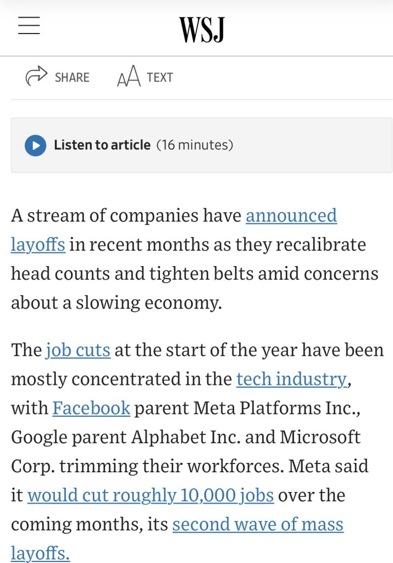Tap the SHARE label

pyautogui.click(x=72, y=78)
